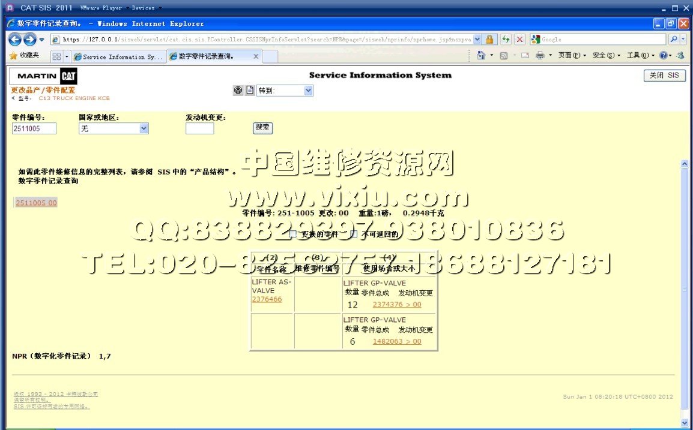Screen dimensions: 693x430
Task: Open the 页面(P) menu dropdown
Action: [572, 56]
